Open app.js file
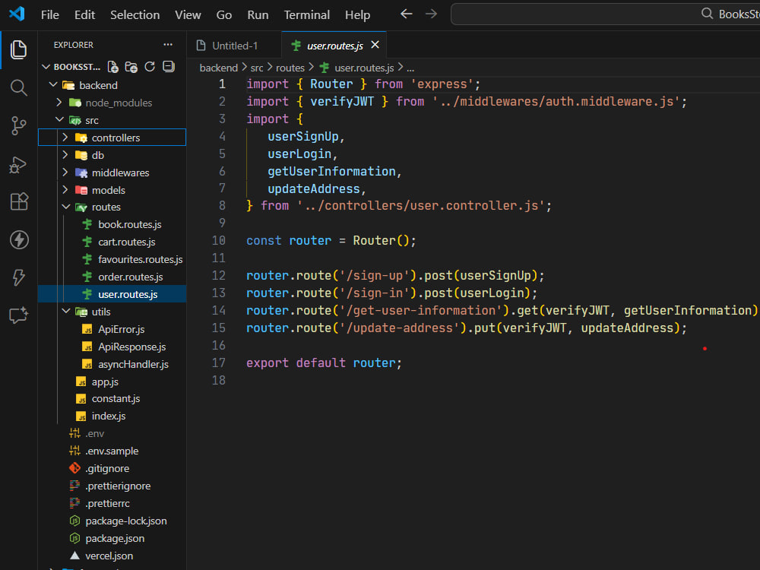760x570 pixels. tap(112, 382)
